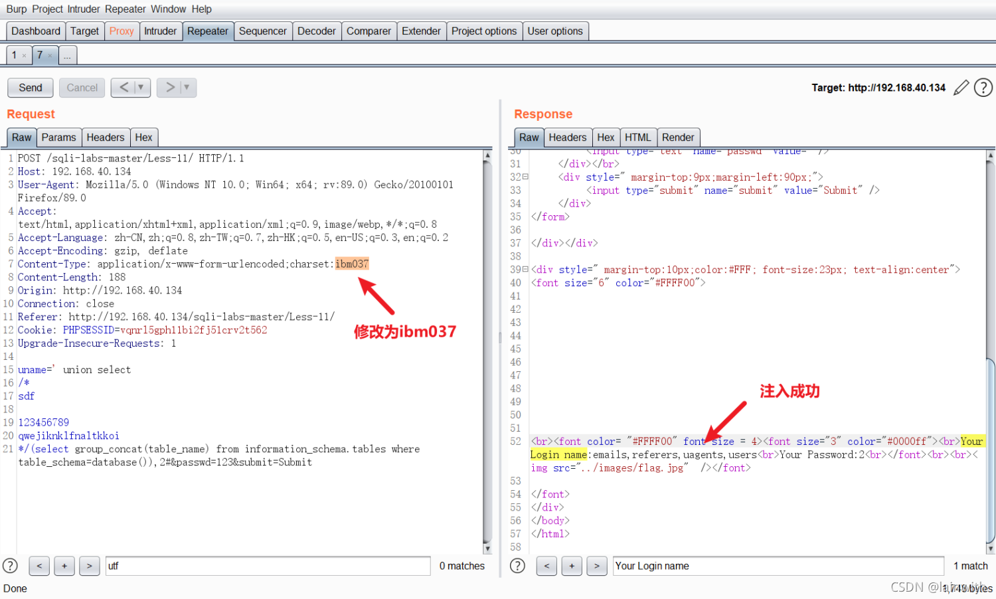The image size is (996, 599).
Task: Show the response Hex view
Action: 606,137
